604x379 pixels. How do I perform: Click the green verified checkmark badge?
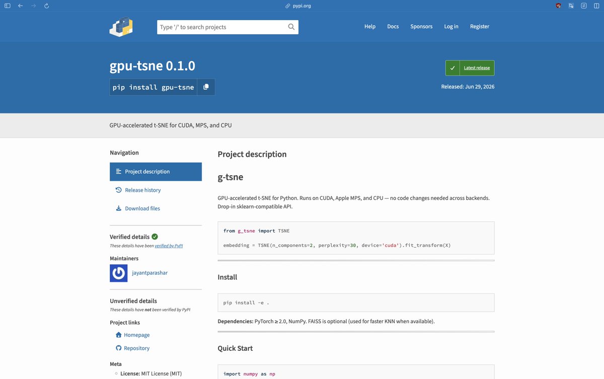[155, 237]
